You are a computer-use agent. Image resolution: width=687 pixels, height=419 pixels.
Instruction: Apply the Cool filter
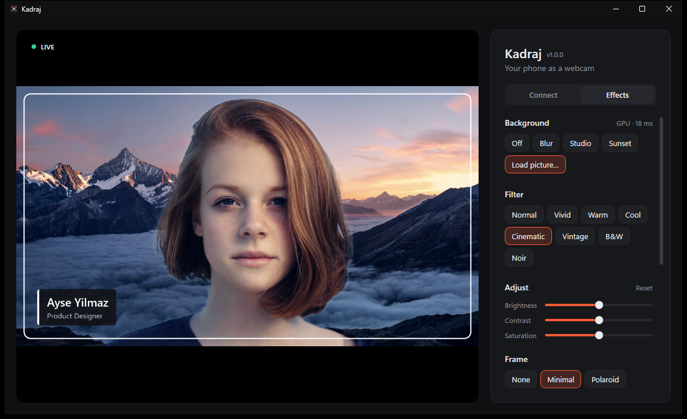(633, 215)
